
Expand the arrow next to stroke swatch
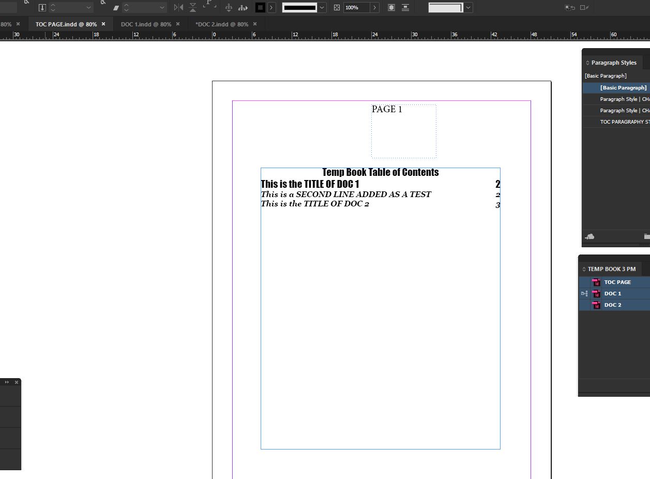(271, 8)
